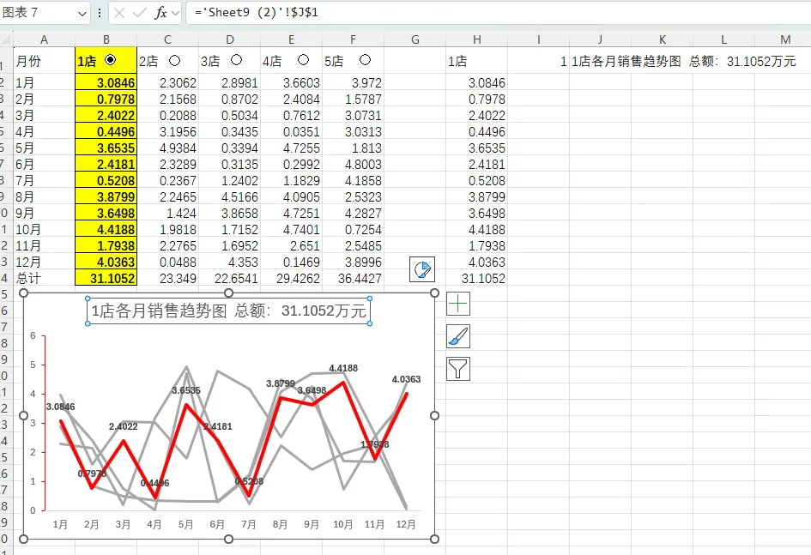
Task: Click cell D14 total 22.6541
Action: [230, 278]
